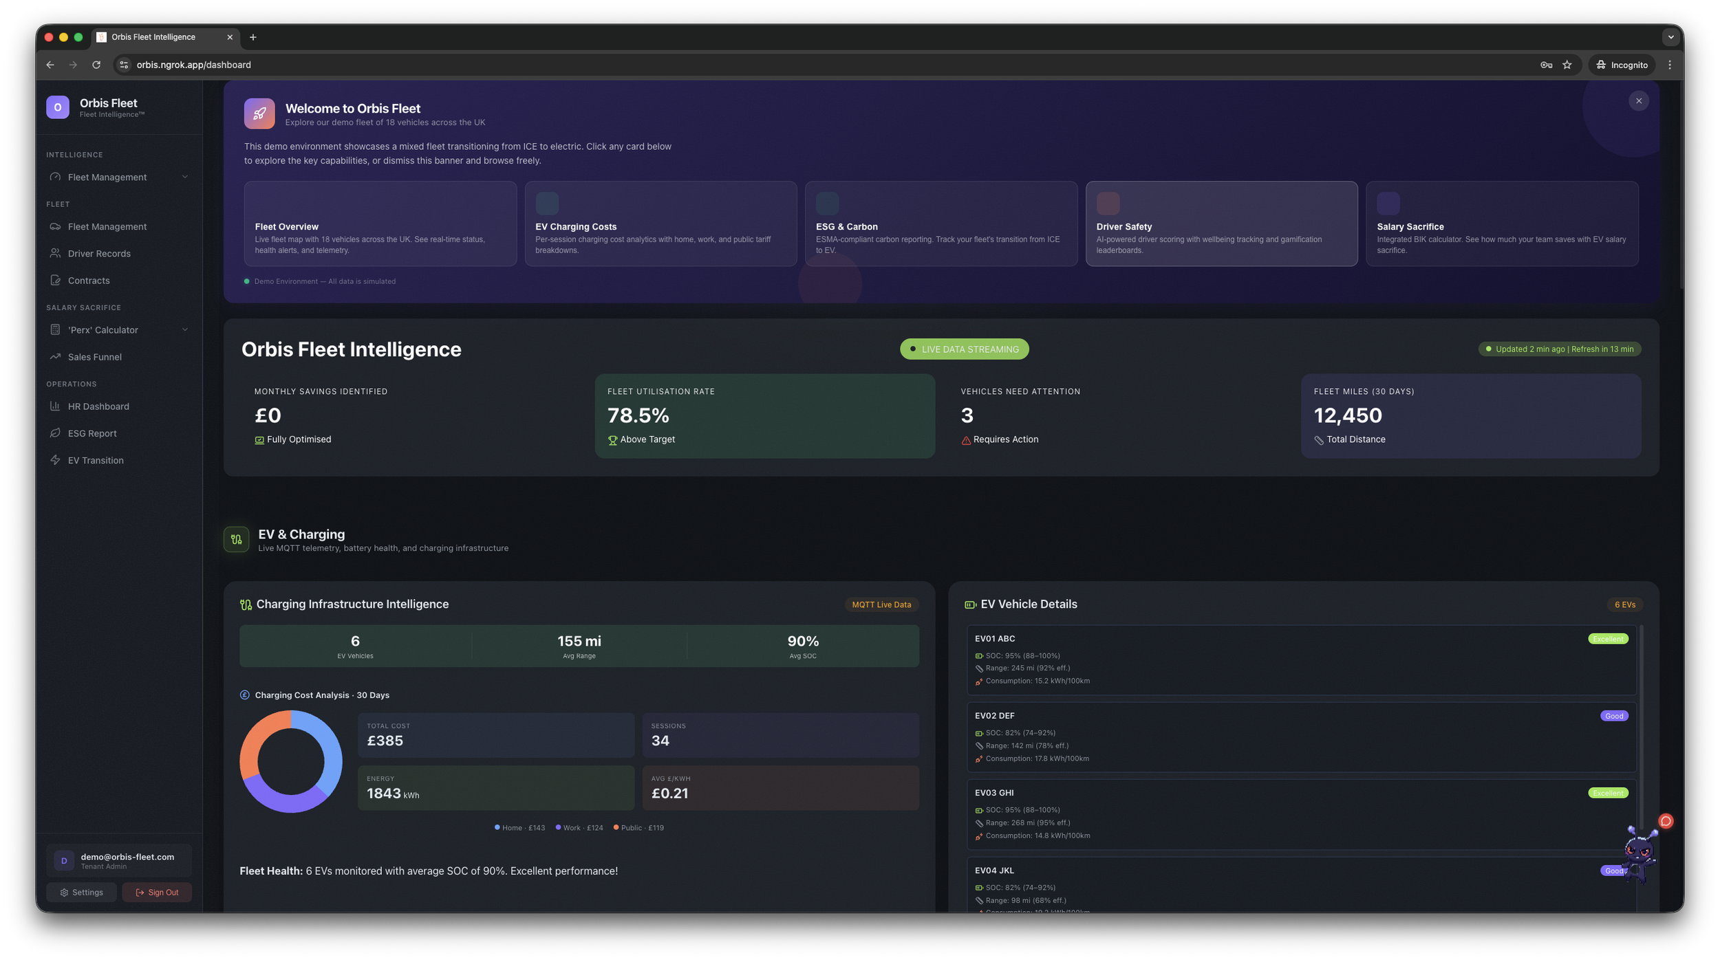Viewport: 1720px width, 960px height.
Task: Select the ESG Report icon
Action: coord(56,433)
